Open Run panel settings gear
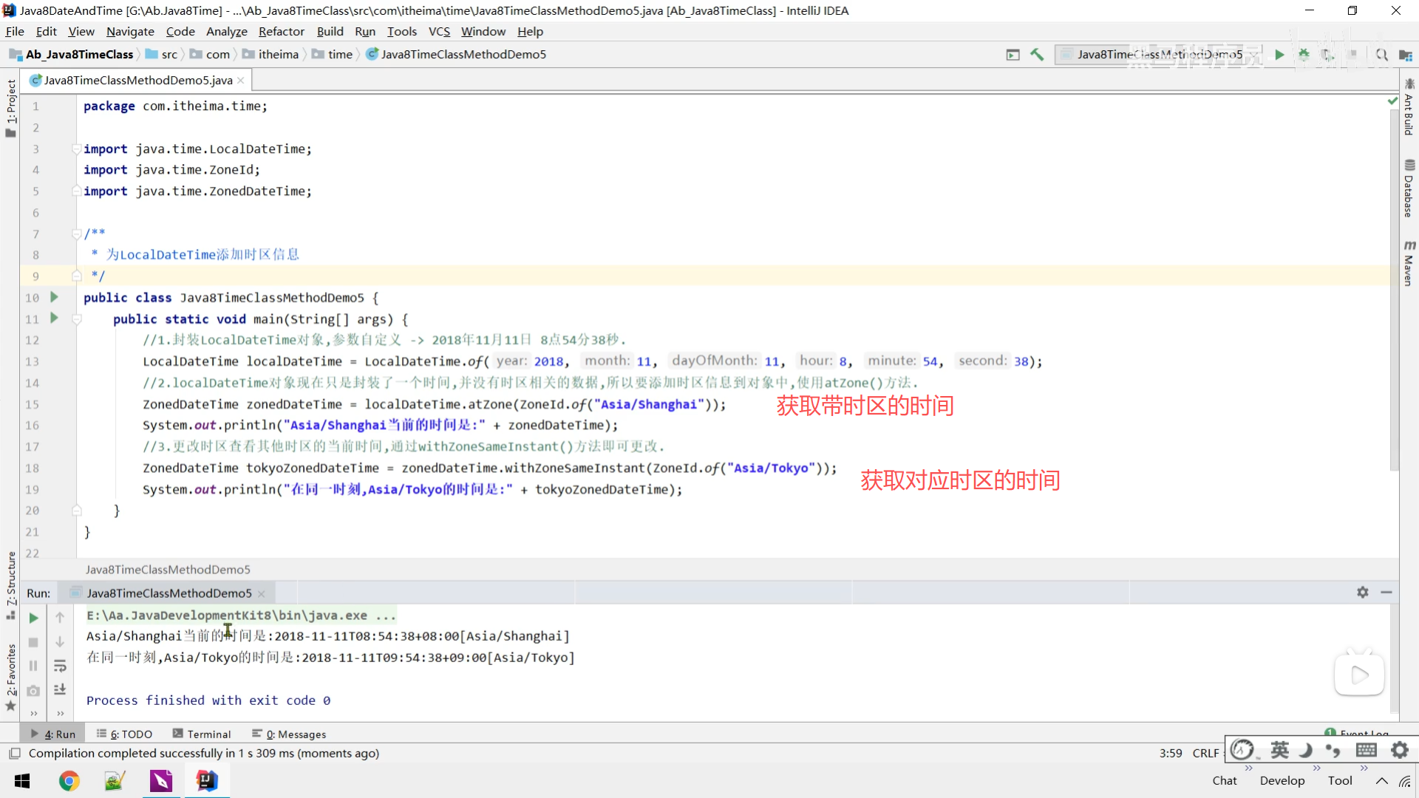Image resolution: width=1419 pixels, height=798 pixels. 1362,593
